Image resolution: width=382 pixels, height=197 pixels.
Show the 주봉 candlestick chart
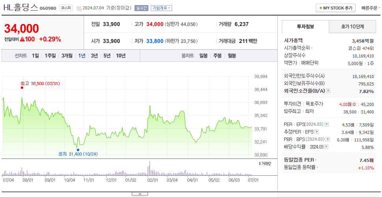pos(217,56)
